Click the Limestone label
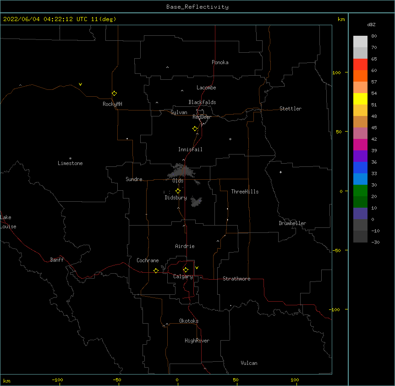 70,163
